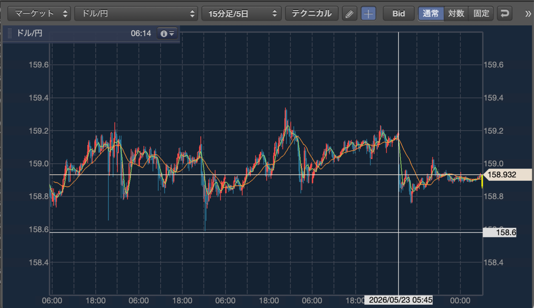Select the pencil drawing tool
Screen dimensions: 534x308
click(350, 14)
